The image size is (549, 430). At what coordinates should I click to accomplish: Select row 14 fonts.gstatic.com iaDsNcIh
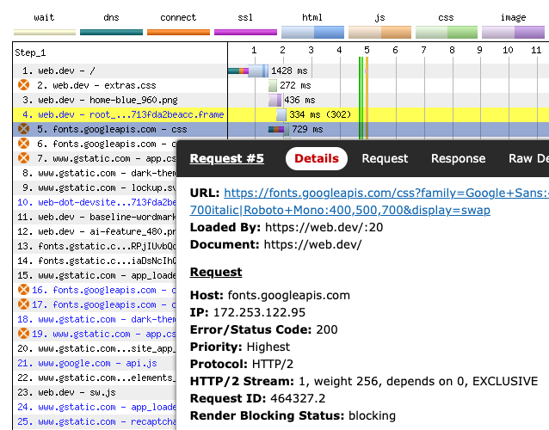click(95, 261)
